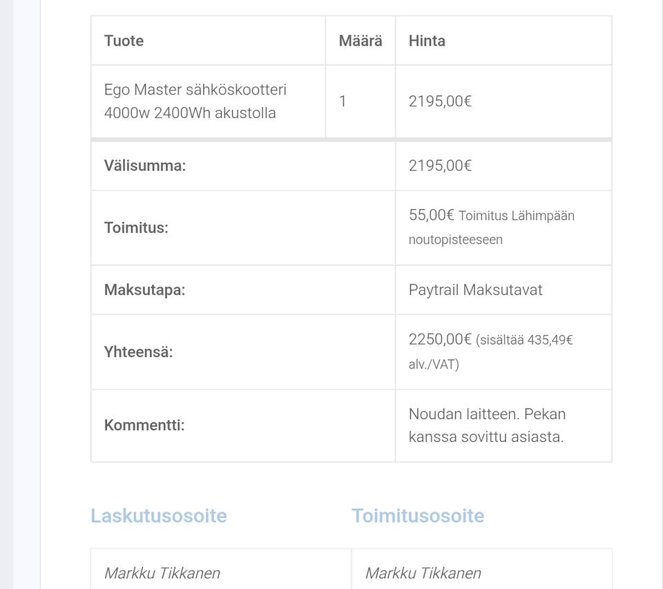The image size is (663, 589).
Task: Click the Yhteensä label
Action: (x=139, y=352)
